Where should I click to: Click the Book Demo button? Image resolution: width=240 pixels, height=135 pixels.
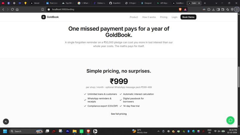coord(188,17)
